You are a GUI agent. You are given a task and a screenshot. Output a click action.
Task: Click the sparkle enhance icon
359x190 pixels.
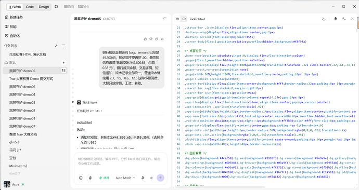[151, 178]
